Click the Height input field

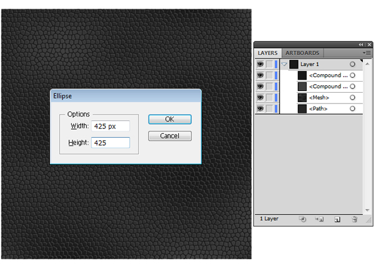tap(110, 143)
